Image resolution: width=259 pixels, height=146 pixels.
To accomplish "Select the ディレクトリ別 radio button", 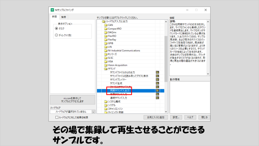I will point(56,35).
